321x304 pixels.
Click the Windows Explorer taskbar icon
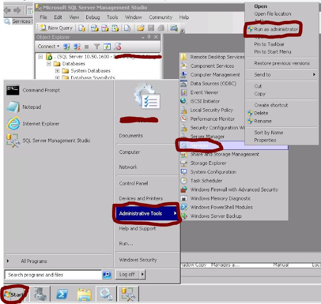point(84,295)
